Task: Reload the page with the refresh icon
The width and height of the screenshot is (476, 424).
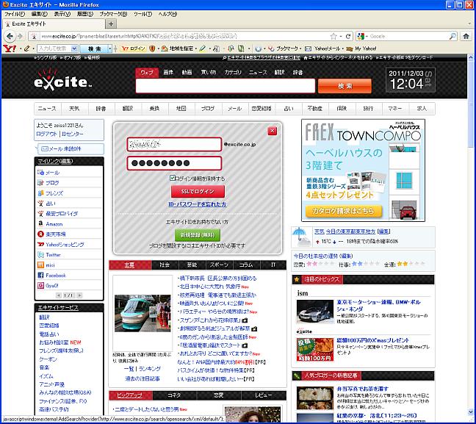Action: coord(348,37)
